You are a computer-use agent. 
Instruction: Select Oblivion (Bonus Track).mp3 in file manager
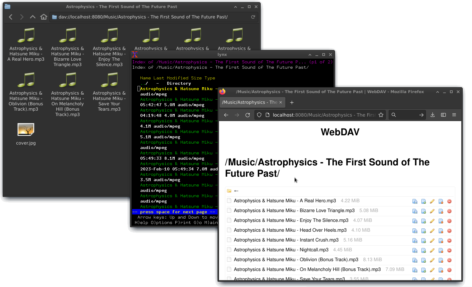pos(26,92)
